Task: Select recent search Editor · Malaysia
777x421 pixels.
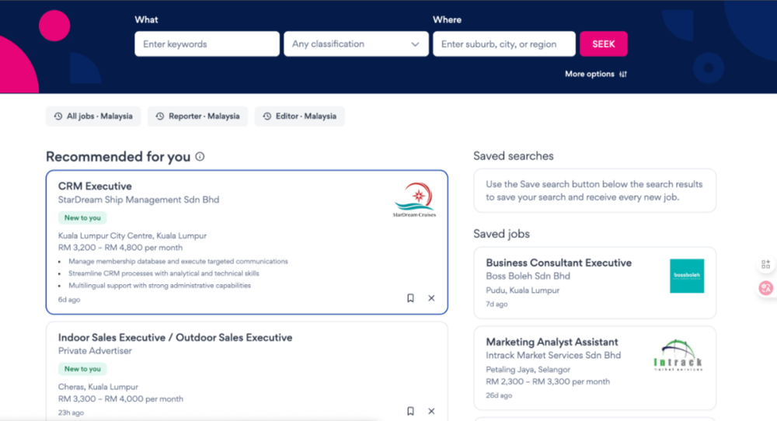Action: click(x=299, y=117)
